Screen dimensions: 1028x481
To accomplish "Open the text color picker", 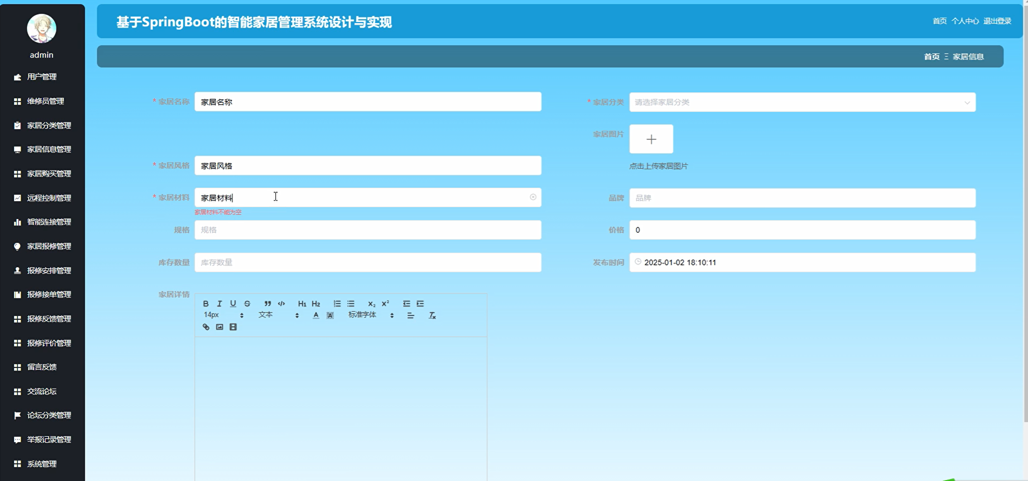I will [316, 315].
